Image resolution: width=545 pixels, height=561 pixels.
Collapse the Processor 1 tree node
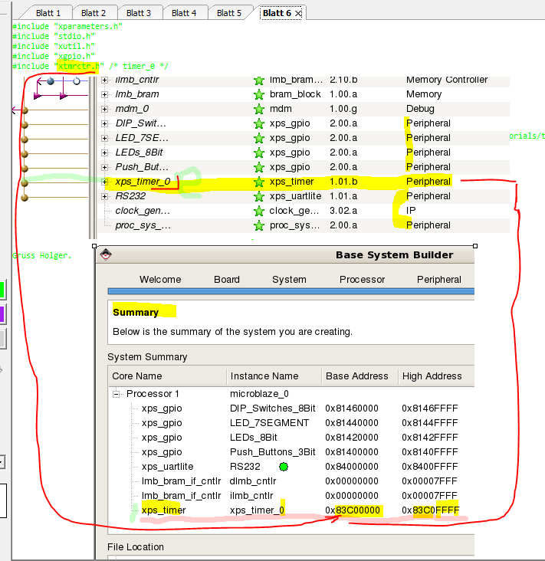116,394
